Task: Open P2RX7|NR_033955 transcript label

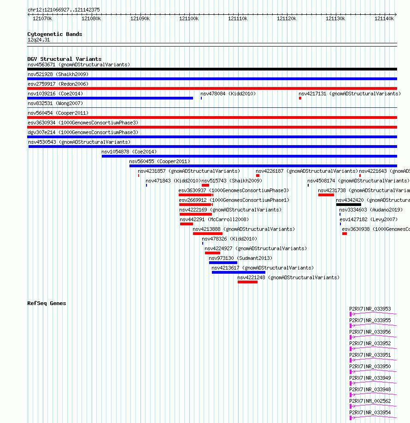Action: [370, 321]
